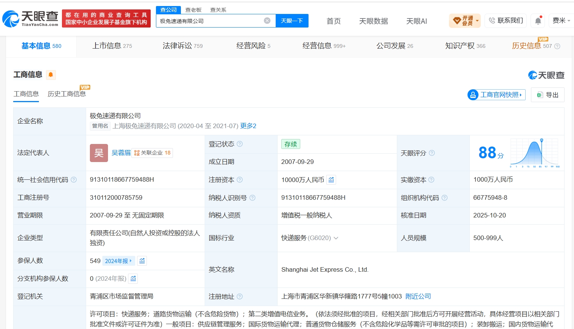The image size is (574, 329).
Task: Click 工商注册号 value 310112000785759
Action: pos(116,198)
